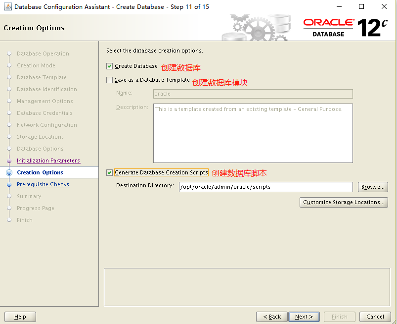Click the Finish step bullet icon
Image resolution: width=397 pixels, height=324 pixels.
[9, 220]
